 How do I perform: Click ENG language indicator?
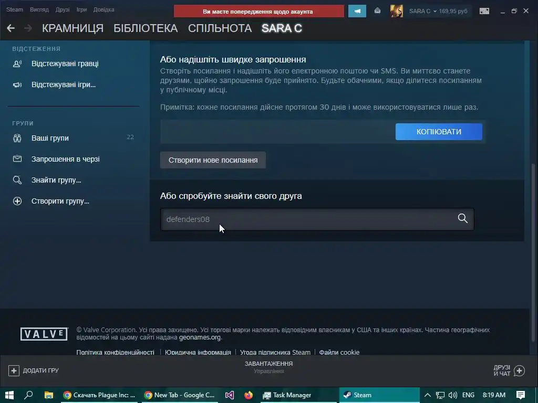click(x=468, y=395)
